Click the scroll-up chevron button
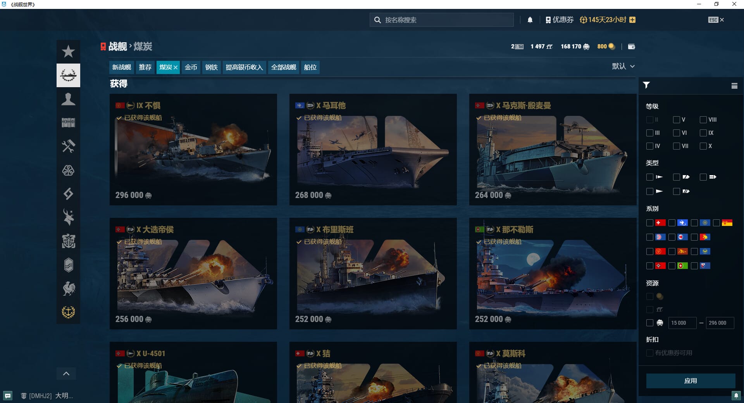This screenshot has width=744, height=403. click(66, 374)
